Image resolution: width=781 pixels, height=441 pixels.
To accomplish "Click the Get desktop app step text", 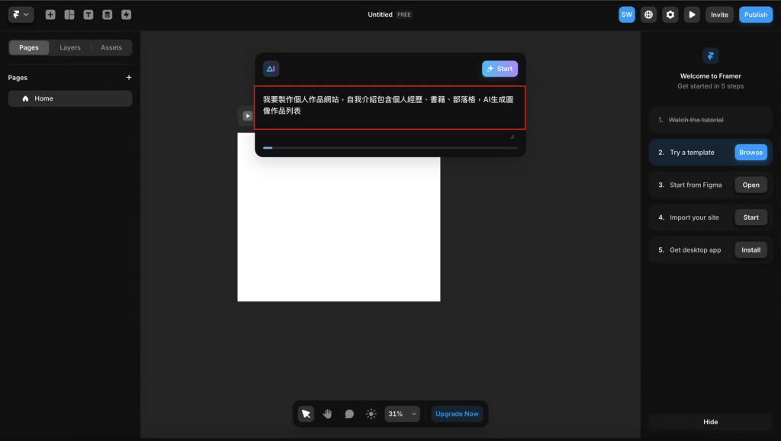I will click(x=695, y=249).
